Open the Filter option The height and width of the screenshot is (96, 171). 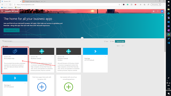[x=112, y=41]
